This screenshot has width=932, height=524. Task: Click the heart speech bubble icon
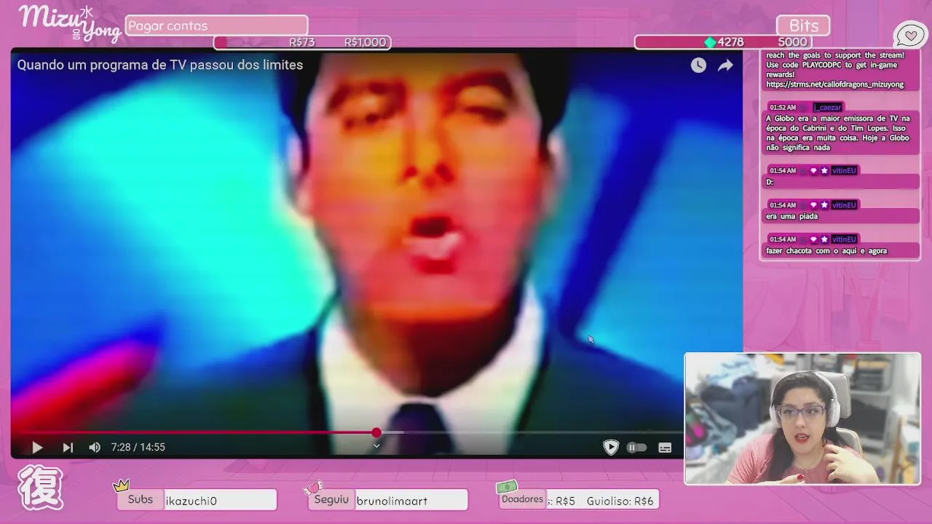click(x=910, y=35)
